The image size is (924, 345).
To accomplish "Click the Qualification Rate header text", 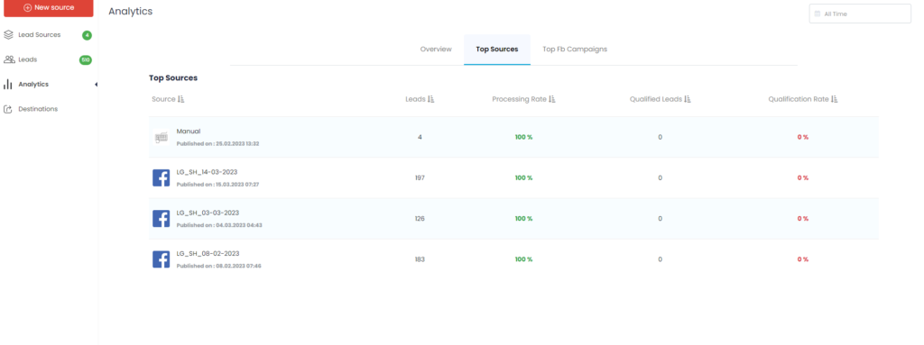I will tap(799, 99).
